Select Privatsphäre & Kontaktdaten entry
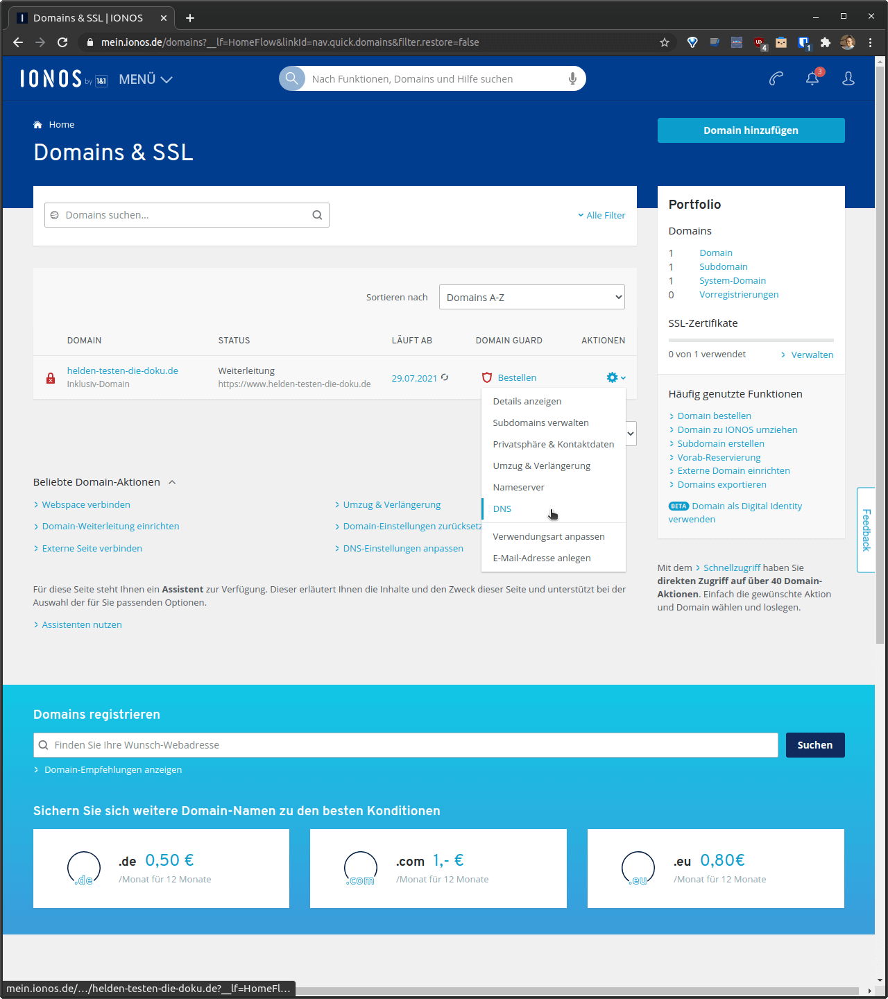Image resolution: width=888 pixels, height=999 pixels. pos(554,444)
